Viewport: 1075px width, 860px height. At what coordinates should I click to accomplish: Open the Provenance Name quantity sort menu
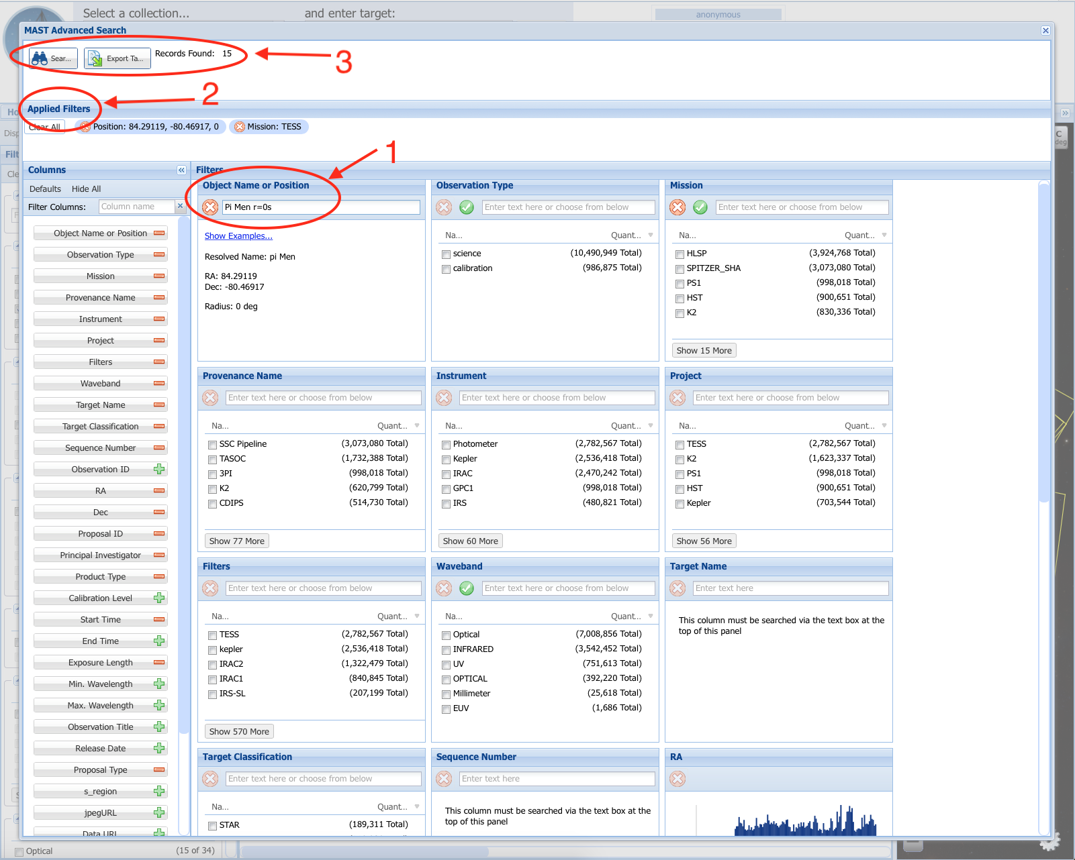tap(417, 426)
